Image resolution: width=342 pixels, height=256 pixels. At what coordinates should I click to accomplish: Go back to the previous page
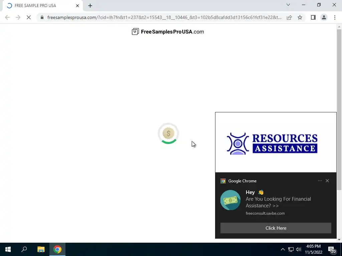pyautogui.click(x=7, y=17)
